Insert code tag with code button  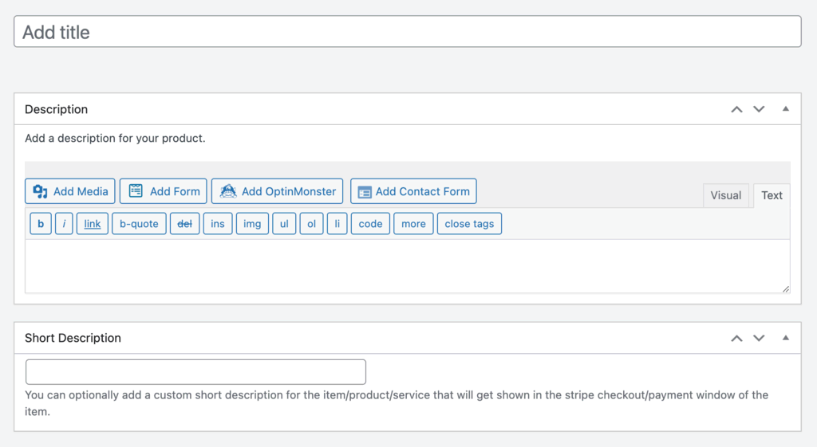pos(370,224)
